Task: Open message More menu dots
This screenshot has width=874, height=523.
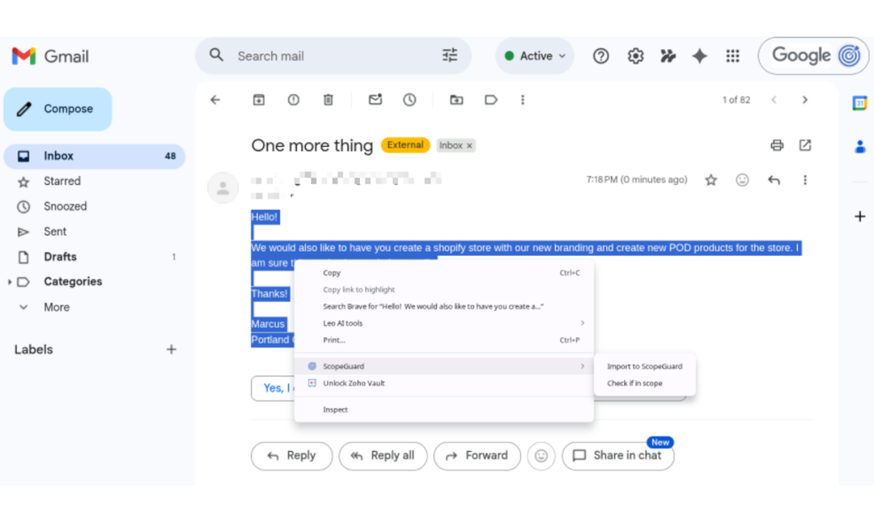Action: tap(804, 180)
